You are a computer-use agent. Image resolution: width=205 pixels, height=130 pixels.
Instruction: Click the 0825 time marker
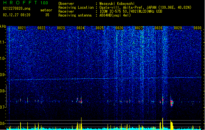[100, 28]
